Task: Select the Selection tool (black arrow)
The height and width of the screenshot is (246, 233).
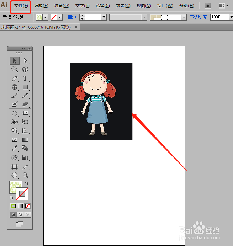Action: (x=15, y=61)
